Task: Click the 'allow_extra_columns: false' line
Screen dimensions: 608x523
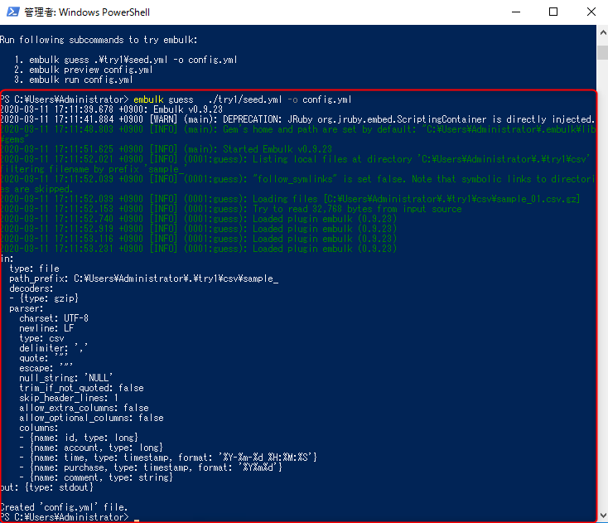Action: point(84,408)
